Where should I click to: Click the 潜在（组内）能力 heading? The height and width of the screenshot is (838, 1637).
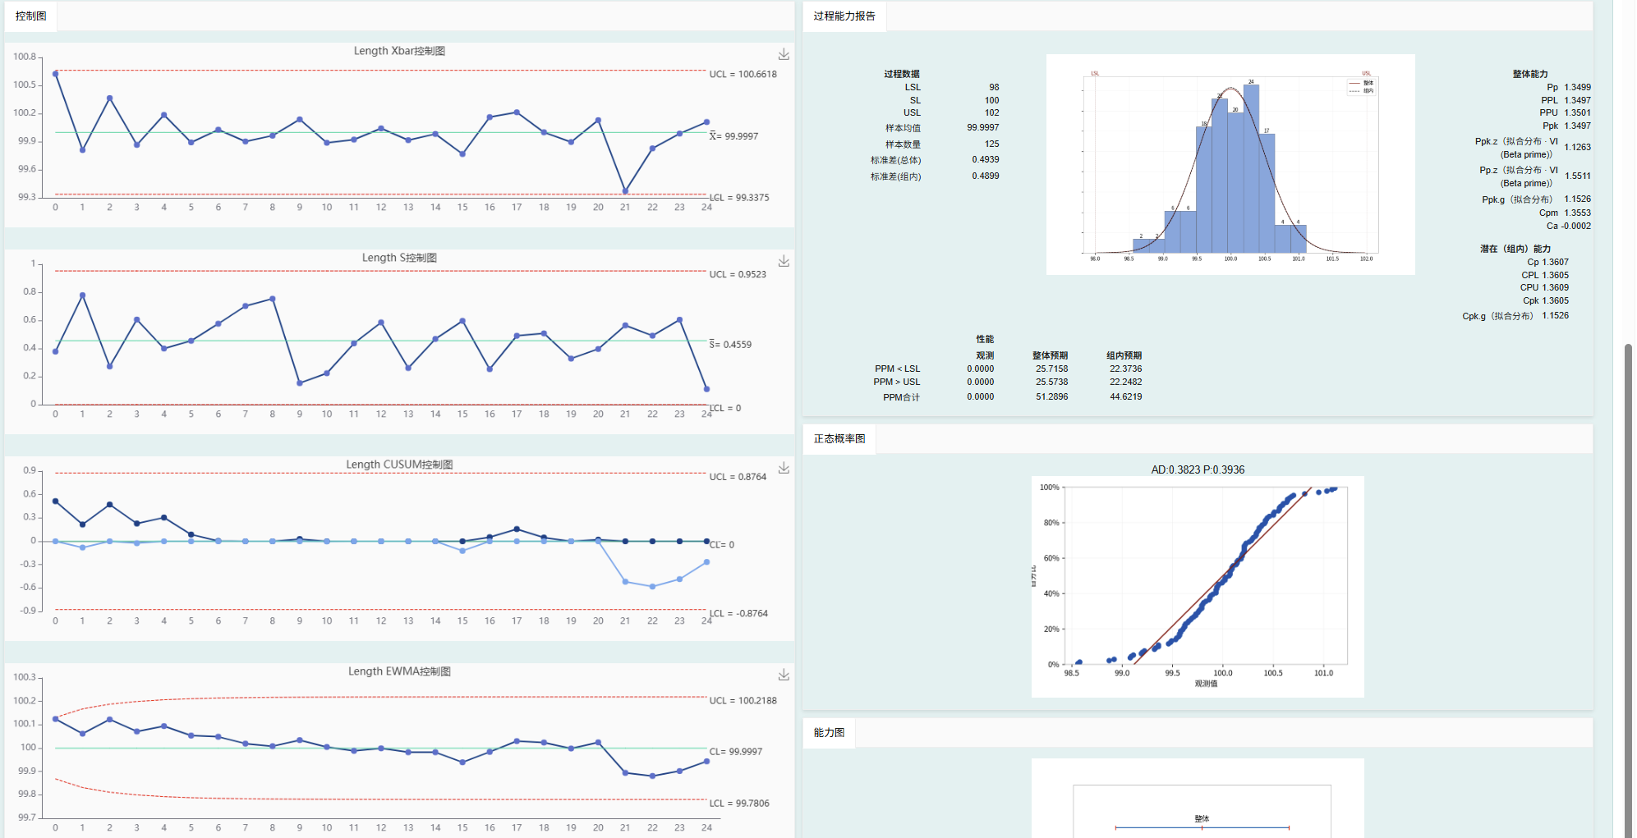1515,249
